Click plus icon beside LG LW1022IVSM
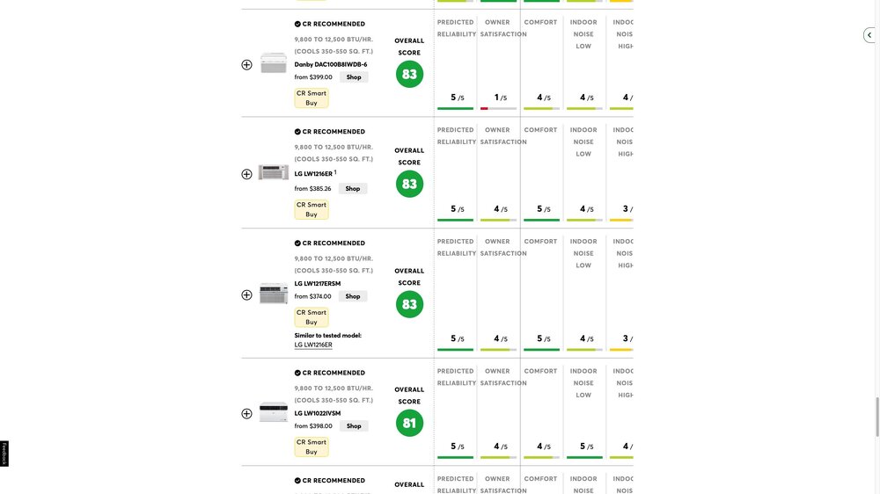 pyautogui.click(x=246, y=413)
